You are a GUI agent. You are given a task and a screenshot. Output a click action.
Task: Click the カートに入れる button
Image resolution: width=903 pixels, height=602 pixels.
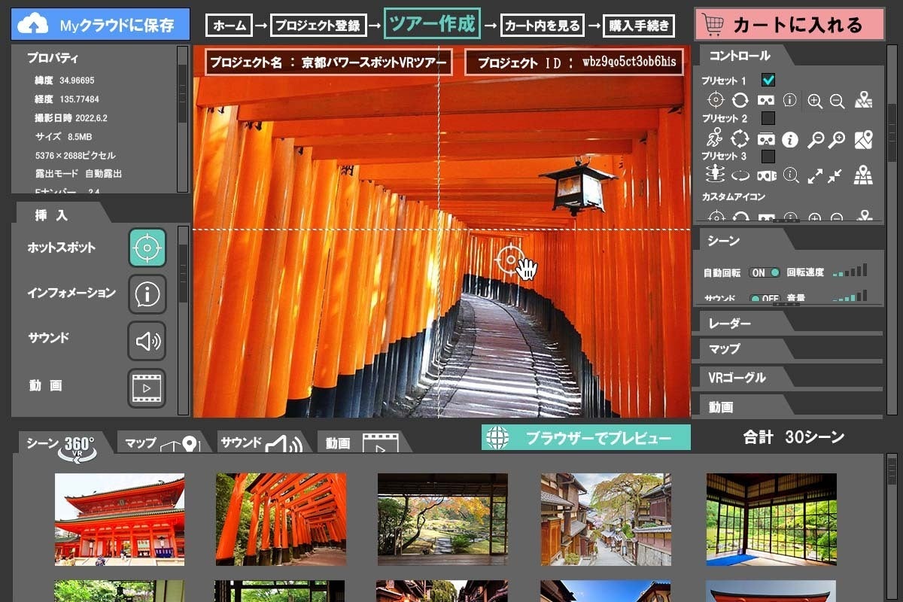(789, 25)
